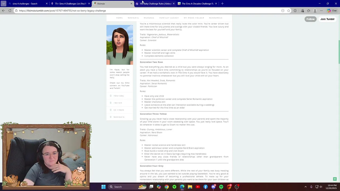Open Google Chrome from the taskbar

click(167, 187)
